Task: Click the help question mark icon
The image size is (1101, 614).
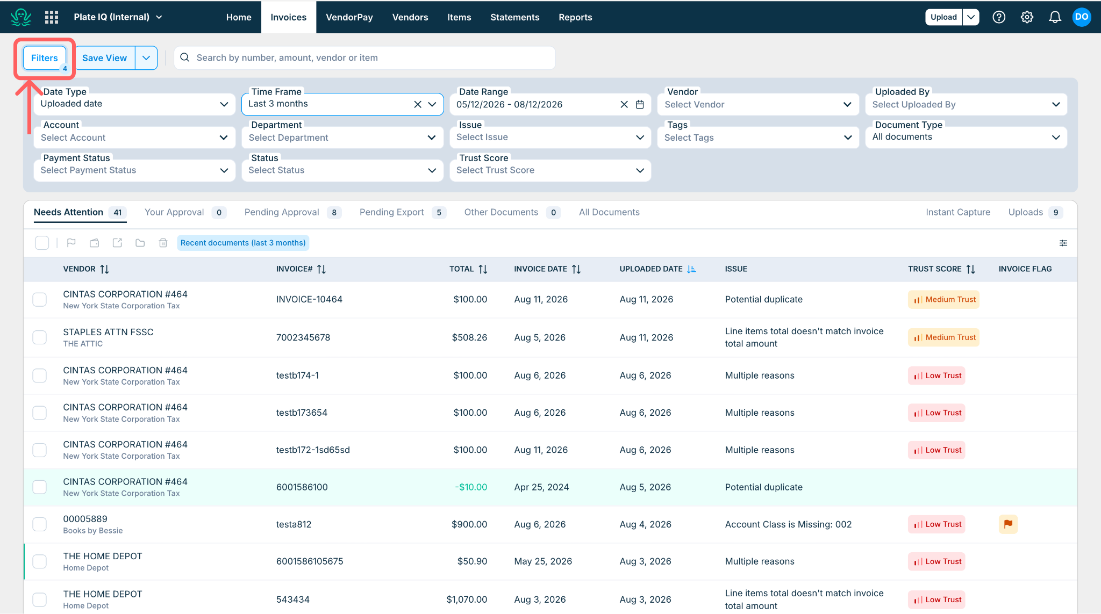Action: tap(999, 17)
